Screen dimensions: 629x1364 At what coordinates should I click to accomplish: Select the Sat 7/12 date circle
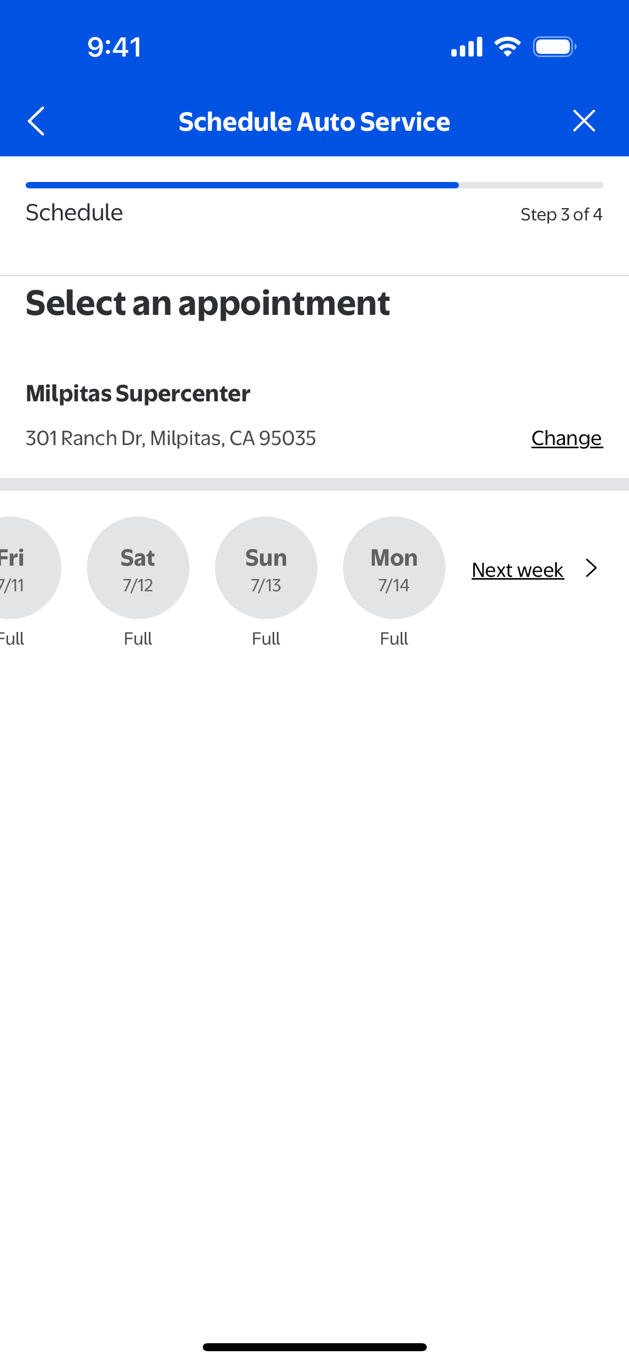(138, 568)
